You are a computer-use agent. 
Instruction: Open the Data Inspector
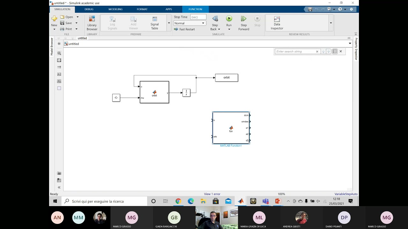coord(277,23)
